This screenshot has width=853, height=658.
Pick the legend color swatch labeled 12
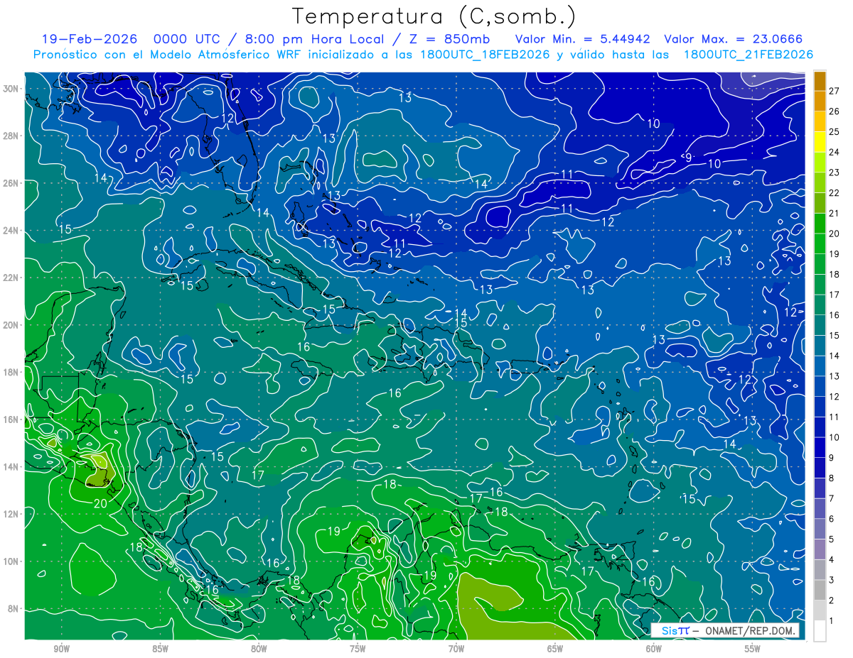coord(820,386)
